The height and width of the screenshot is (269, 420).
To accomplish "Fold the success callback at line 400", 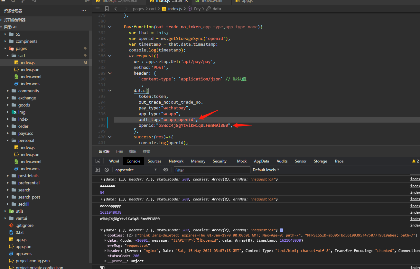I will (110, 137).
